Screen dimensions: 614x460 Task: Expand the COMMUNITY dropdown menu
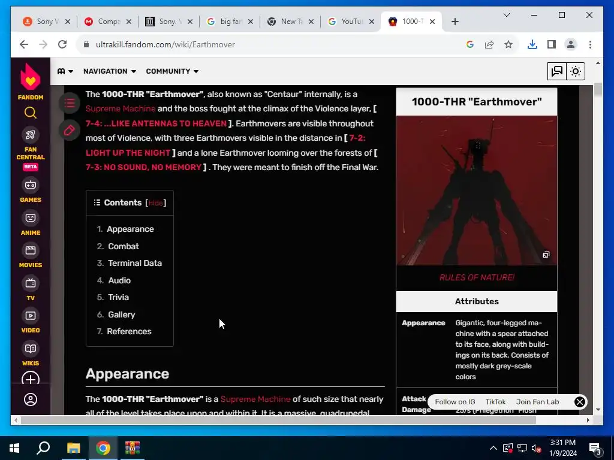coord(172,71)
